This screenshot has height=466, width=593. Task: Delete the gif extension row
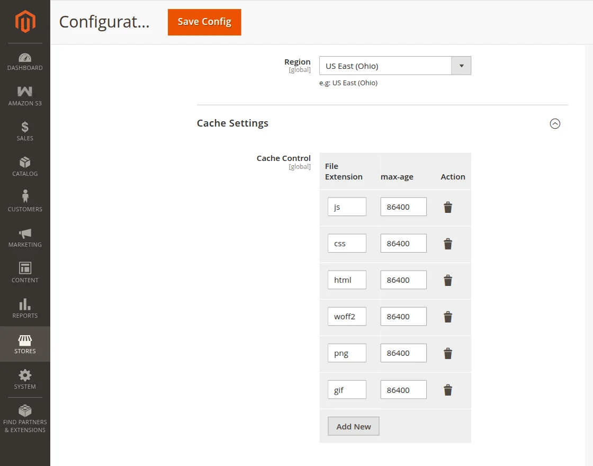click(448, 390)
